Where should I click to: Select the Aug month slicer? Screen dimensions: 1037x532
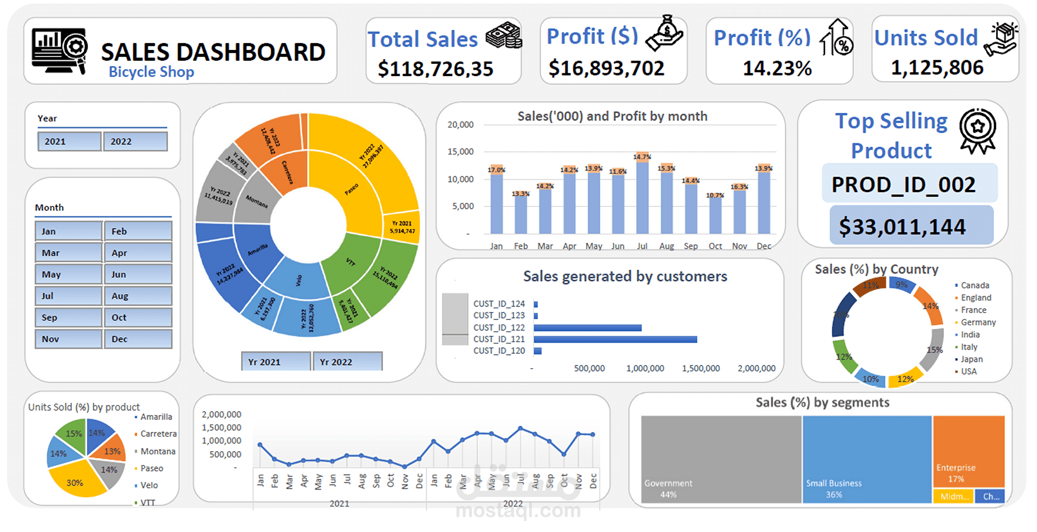138,296
